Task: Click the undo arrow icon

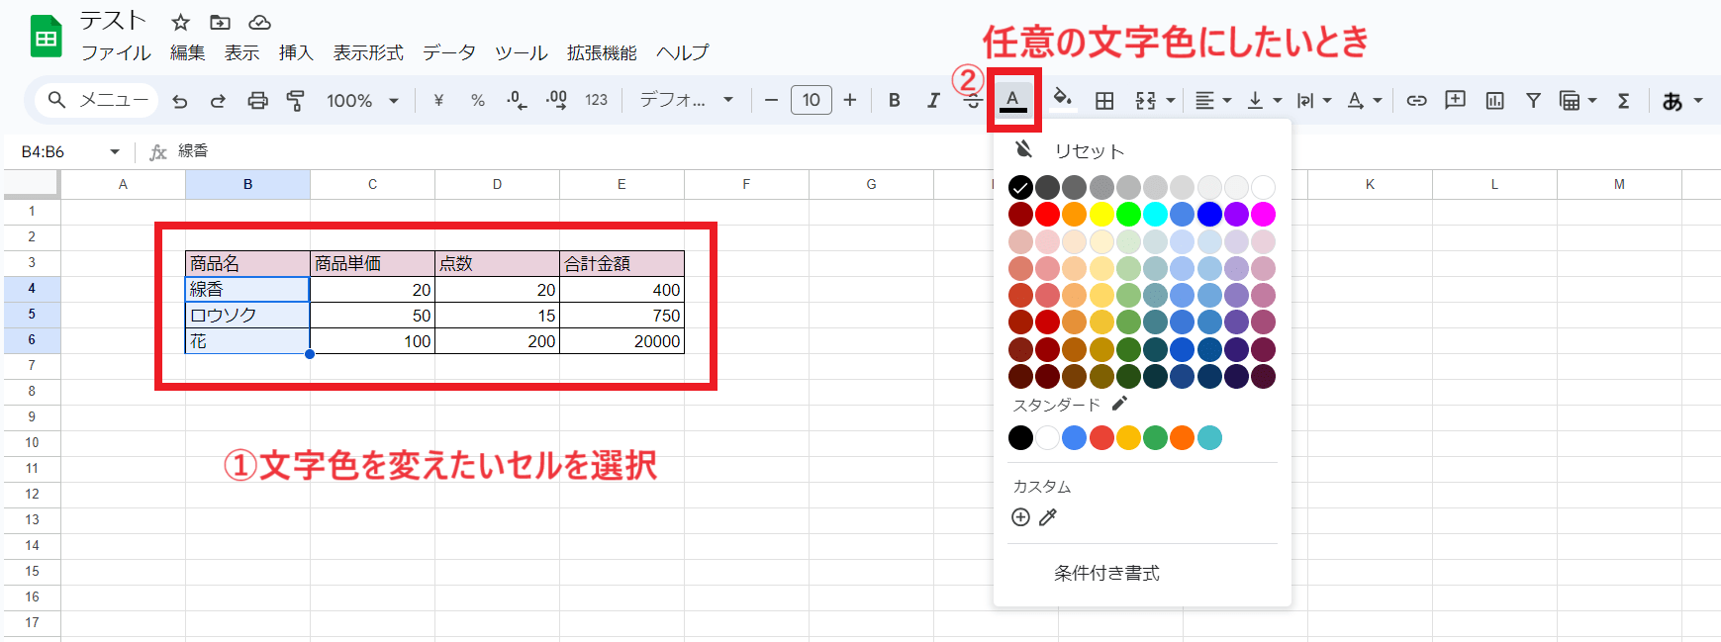Action: point(179,101)
